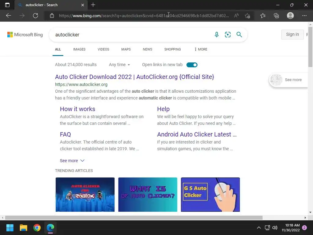The width and height of the screenshot is (313, 235).
Task: Search by voice microphone icon
Action: tap(217, 35)
